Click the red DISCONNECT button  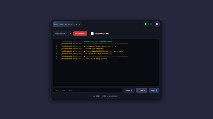point(80,34)
